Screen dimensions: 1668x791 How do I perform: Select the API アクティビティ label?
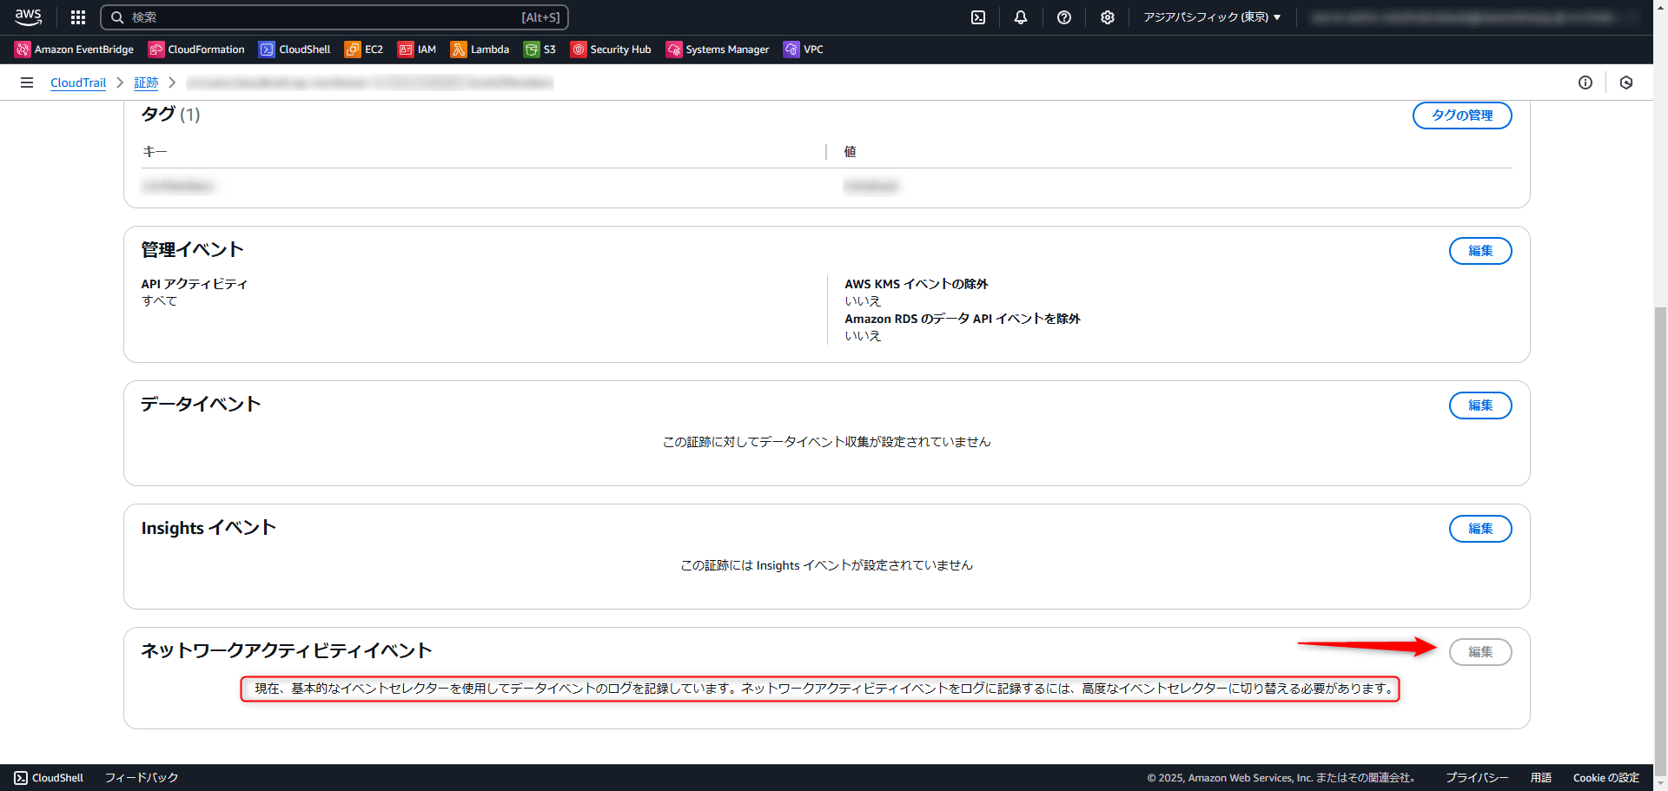coord(195,284)
